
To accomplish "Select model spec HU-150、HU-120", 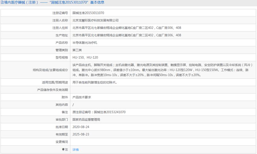I will [85, 57].
